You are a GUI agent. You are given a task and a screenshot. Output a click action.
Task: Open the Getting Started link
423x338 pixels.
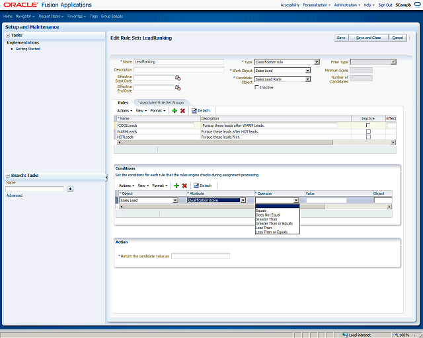[28, 49]
